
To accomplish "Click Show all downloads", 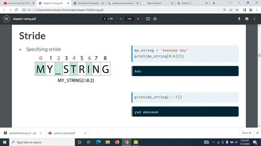I will [x=246, y=133].
